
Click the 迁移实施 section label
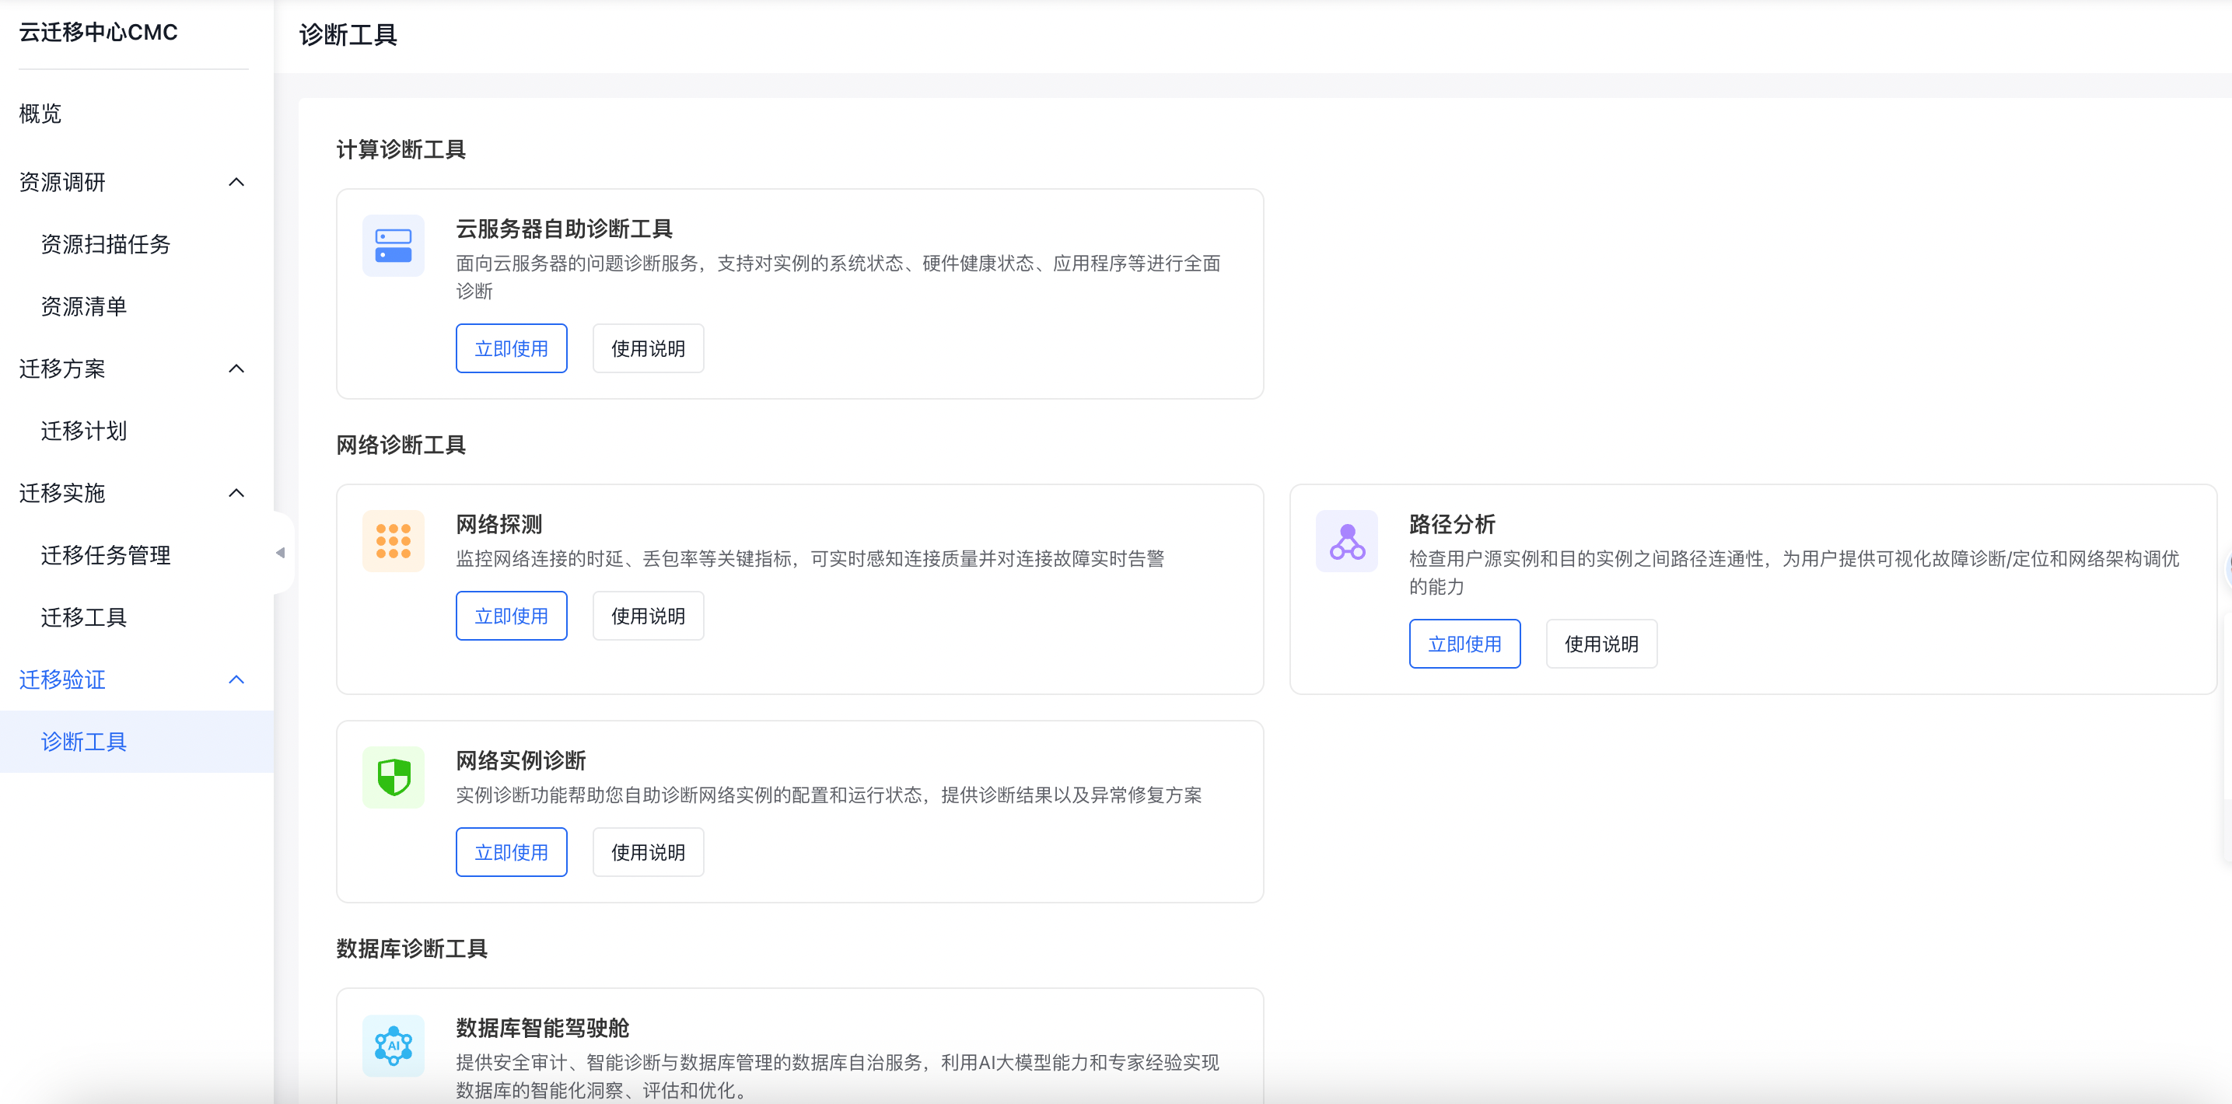(62, 494)
